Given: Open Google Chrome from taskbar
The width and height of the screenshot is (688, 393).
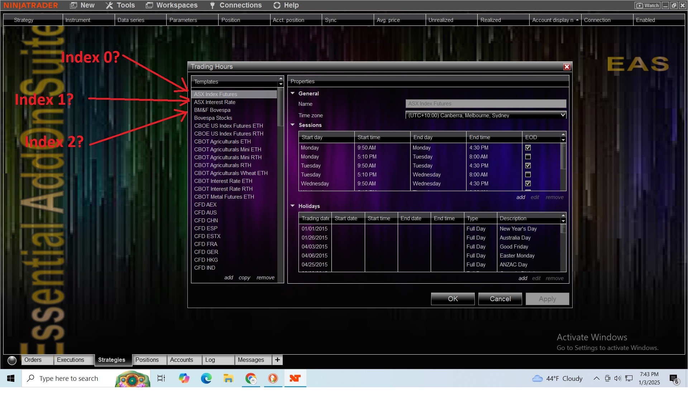Looking at the screenshot, I should [251, 378].
